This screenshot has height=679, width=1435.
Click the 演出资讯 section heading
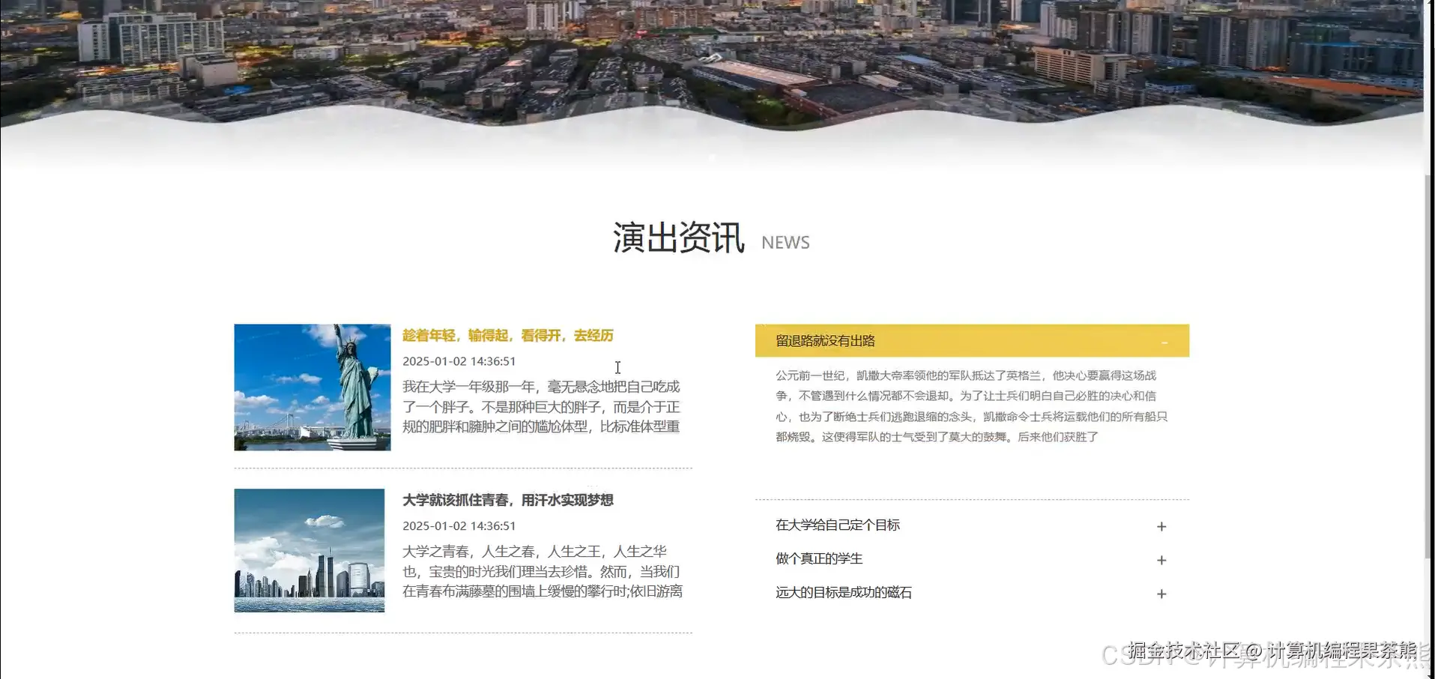coord(678,238)
